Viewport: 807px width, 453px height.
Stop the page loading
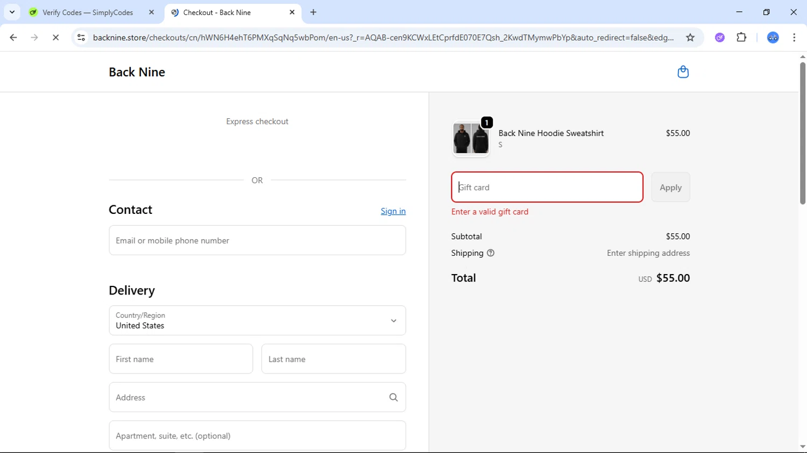point(55,38)
